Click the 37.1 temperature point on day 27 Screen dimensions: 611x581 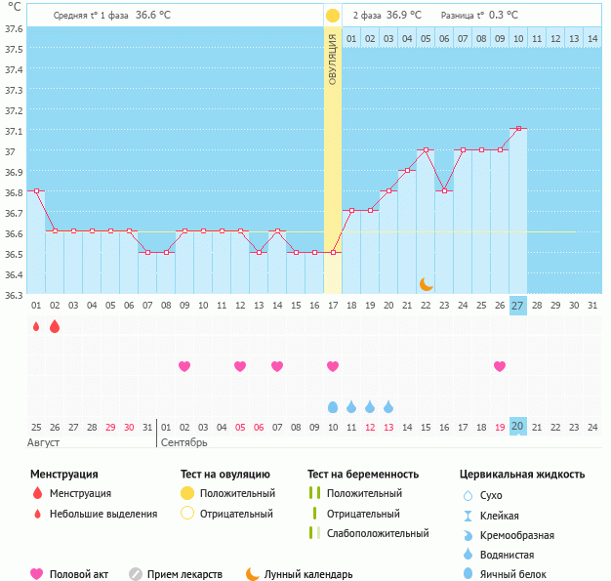(518, 129)
